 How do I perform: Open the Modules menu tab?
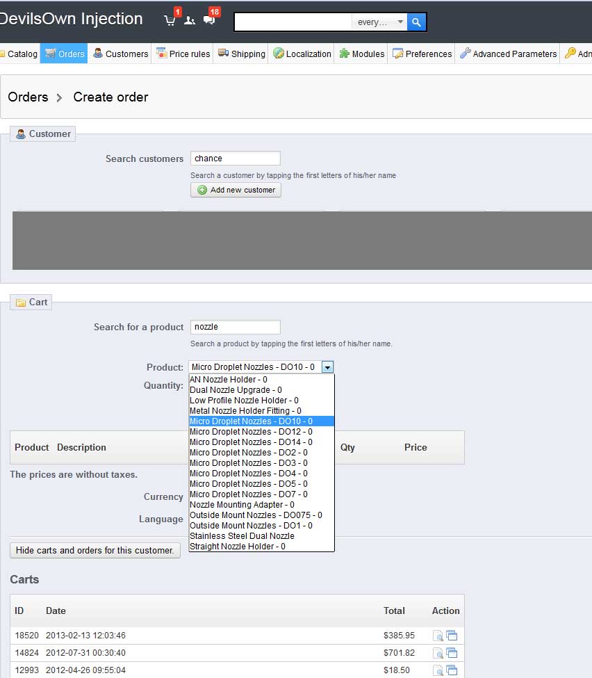pyautogui.click(x=361, y=54)
